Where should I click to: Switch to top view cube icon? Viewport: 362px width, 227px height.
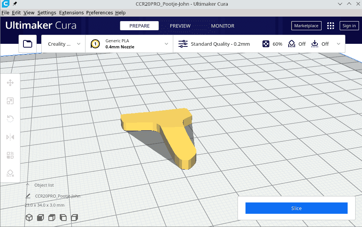52,218
